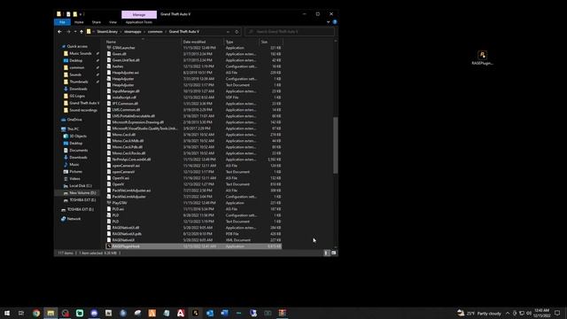567x319 pixels.
Task: Open Music under This PC
Action: pos(74,165)
